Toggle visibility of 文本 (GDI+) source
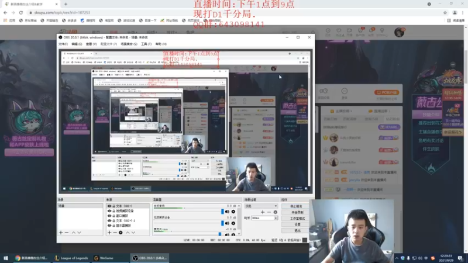 tap(109, 206)
